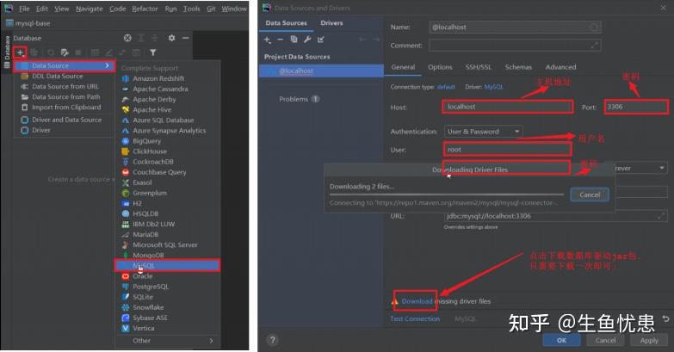Open Database panel settings gear
674x352 pixels.
point(171,38)
